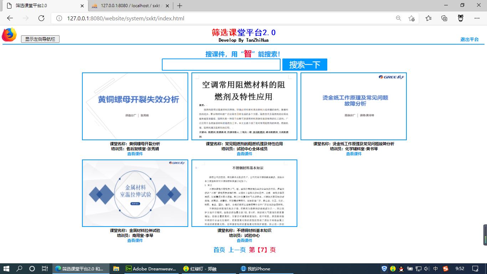Image resolution: width=487 pixels, height=274 pixels.
Task: Click the Sogou input method tray icon
Action: click(x=446, y=269)
